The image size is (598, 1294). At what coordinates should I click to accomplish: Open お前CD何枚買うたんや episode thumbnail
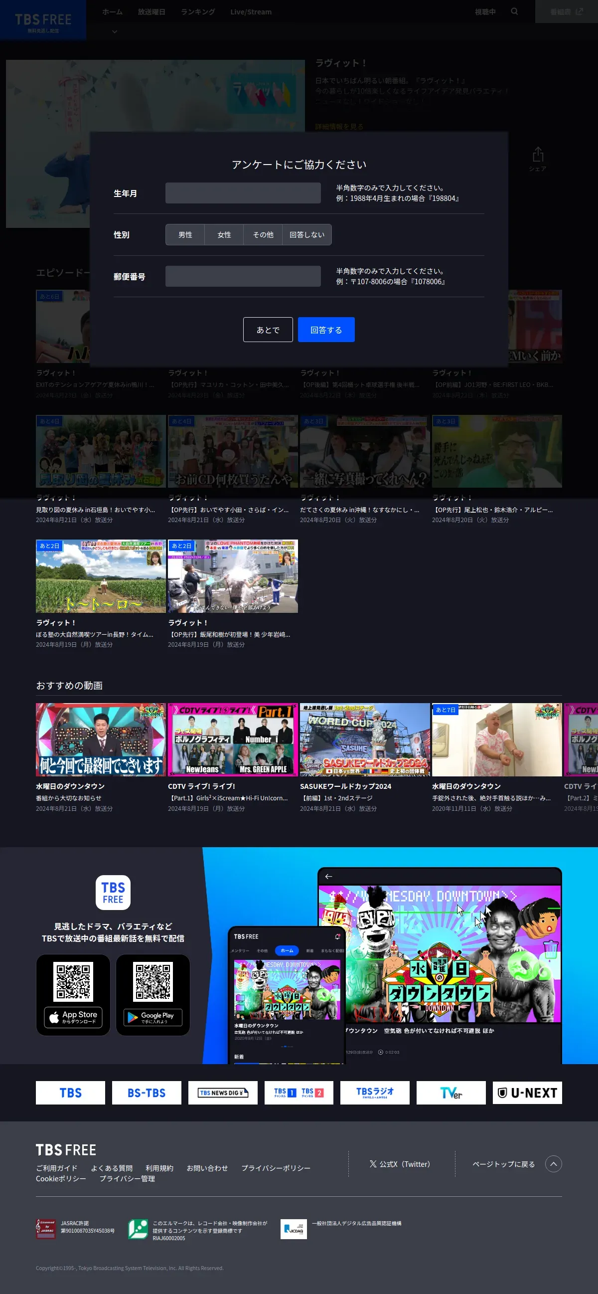click(x=233, y=451)
